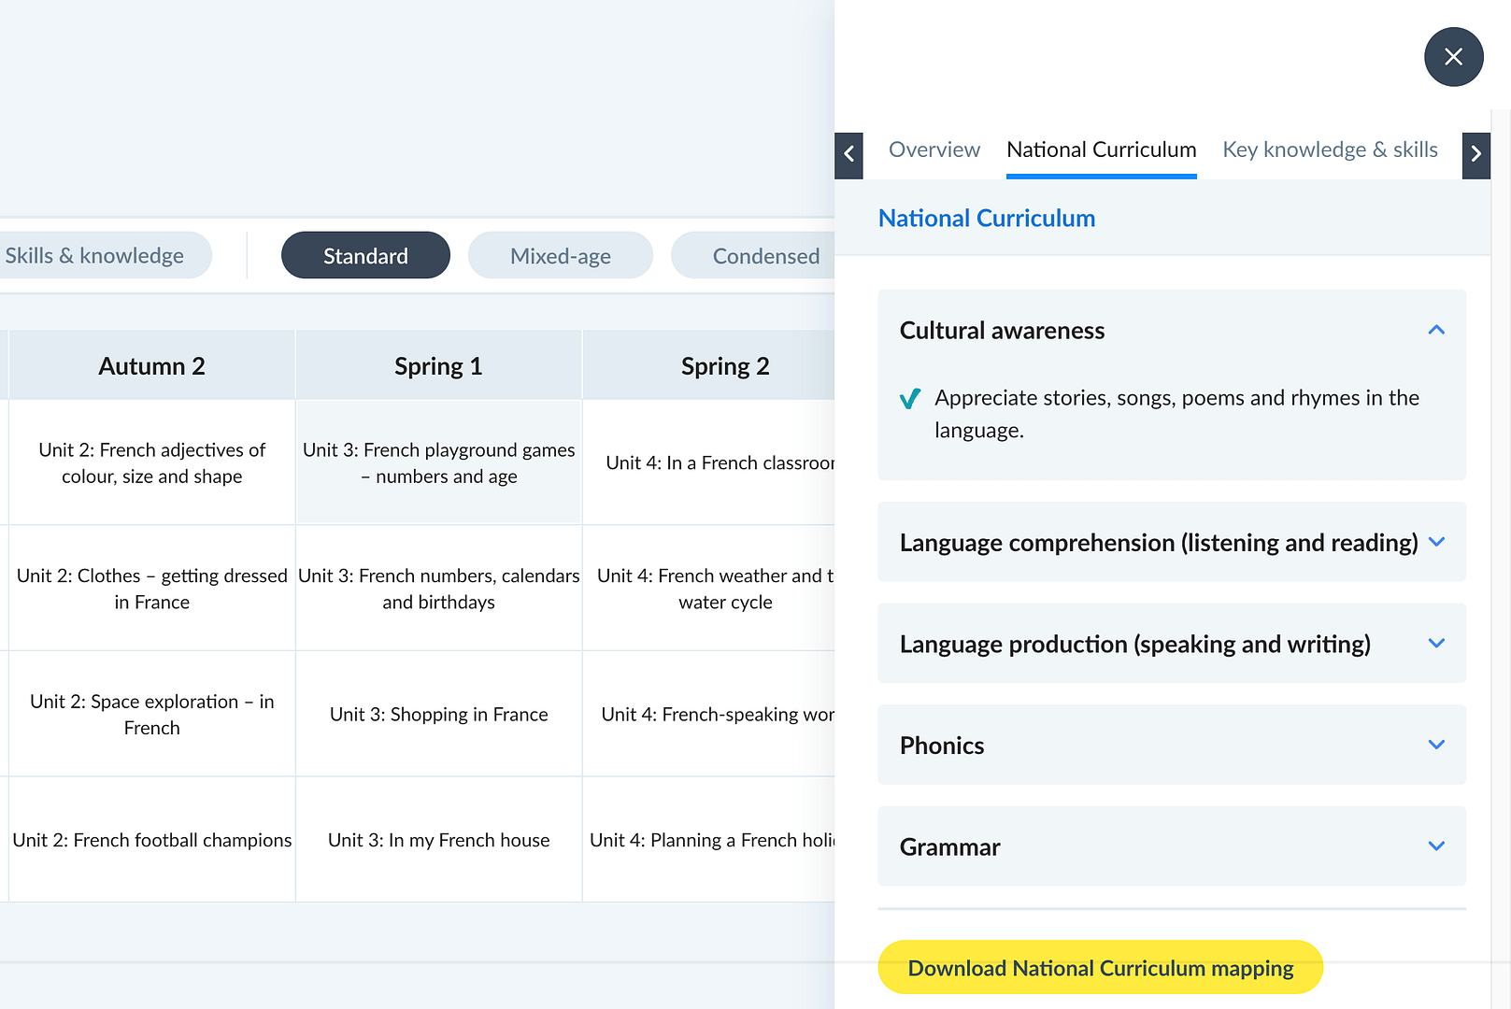Open Unit 3: French playground games
The height and width of the screenshot is (1009, 1511).
(438, 463)
